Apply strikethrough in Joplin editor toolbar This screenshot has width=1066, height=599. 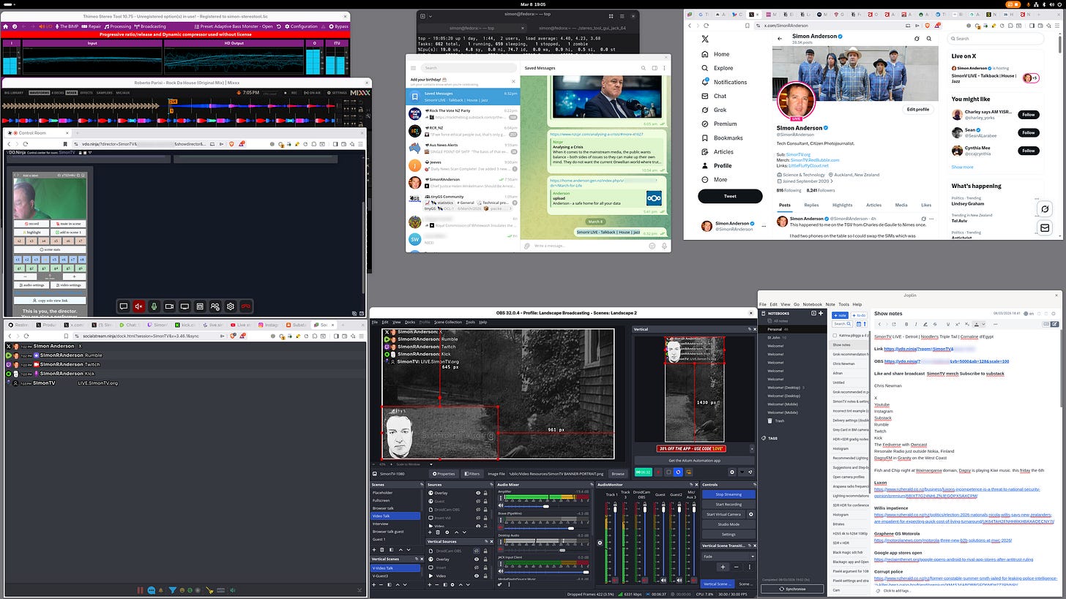click(x=935, y=324)
